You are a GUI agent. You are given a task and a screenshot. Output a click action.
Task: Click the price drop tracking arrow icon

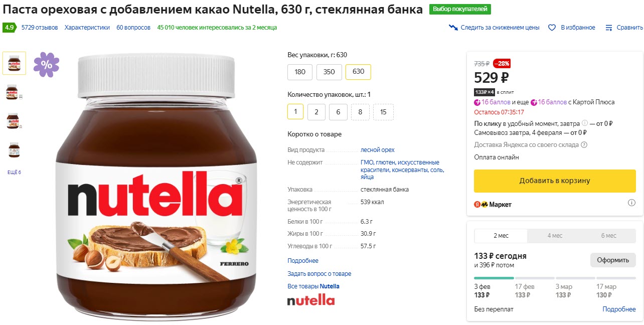click(454, 28)
